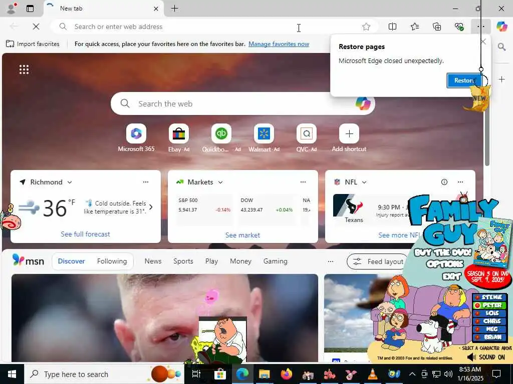513x384 pixels.
Task: Open Collections icon in toolbar
Action: pos(437,26)
